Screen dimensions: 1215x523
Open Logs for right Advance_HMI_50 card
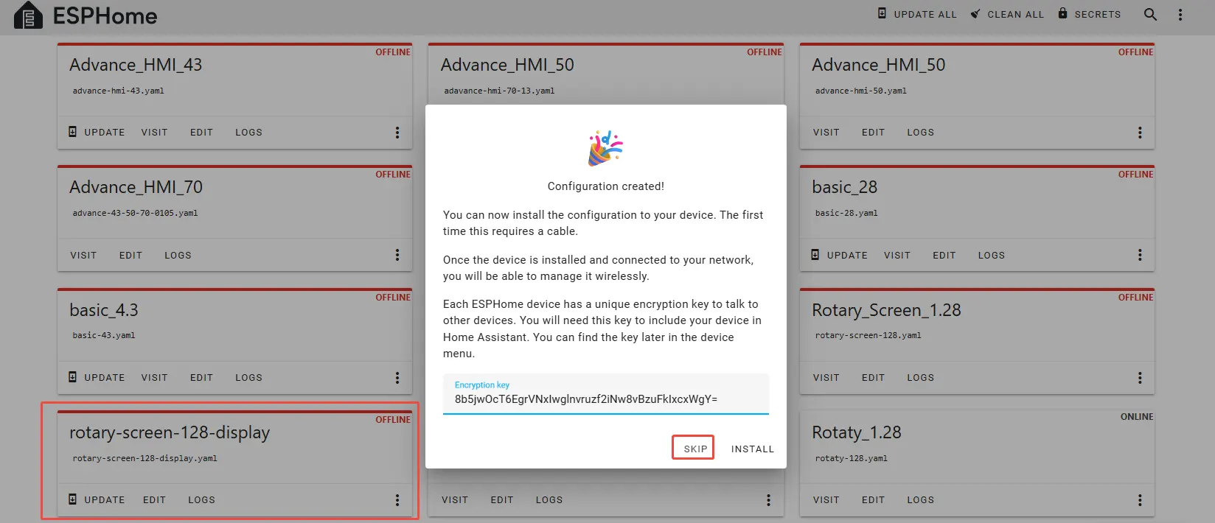920,133
